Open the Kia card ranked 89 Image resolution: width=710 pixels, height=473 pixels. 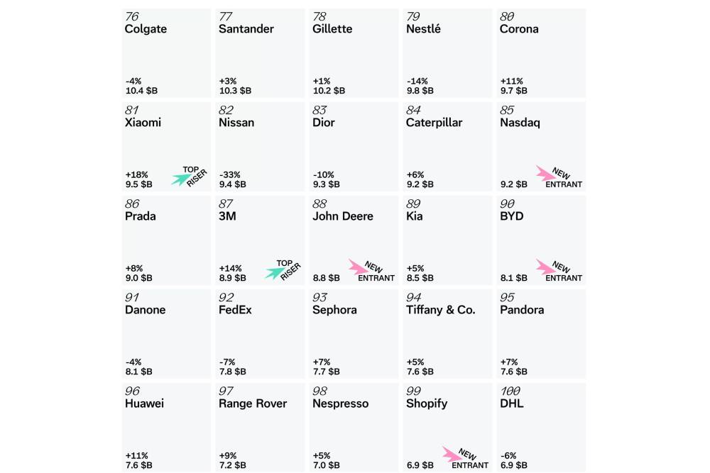[x=447, y=240]
